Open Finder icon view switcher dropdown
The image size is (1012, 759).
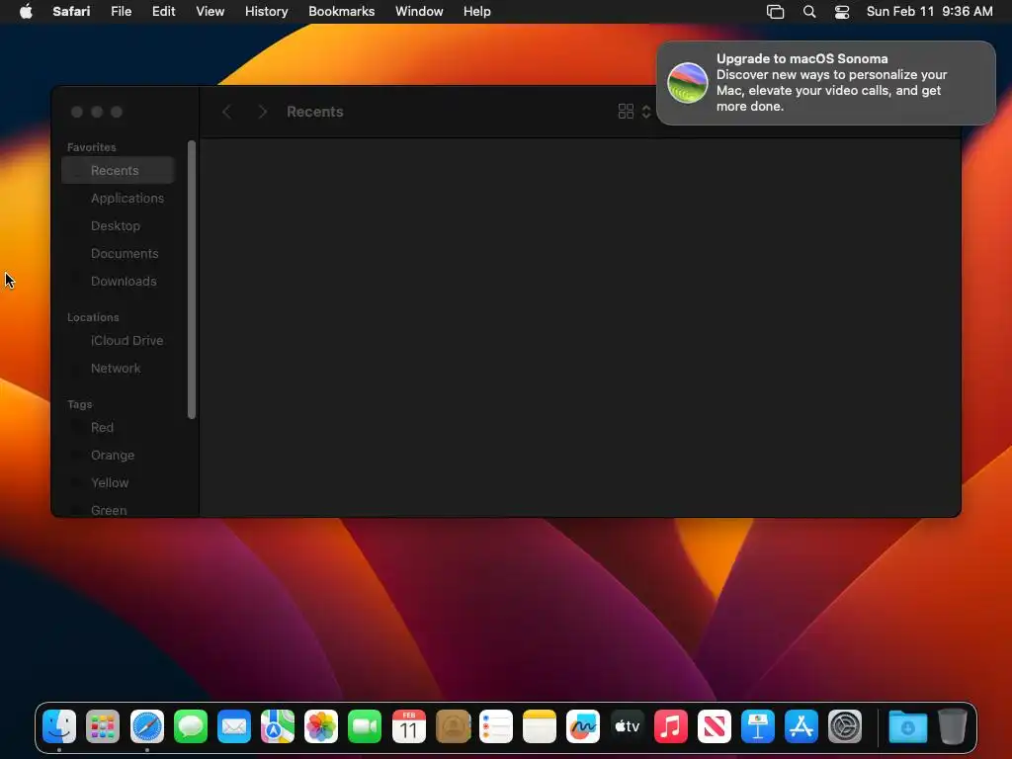tap(634, 112)
